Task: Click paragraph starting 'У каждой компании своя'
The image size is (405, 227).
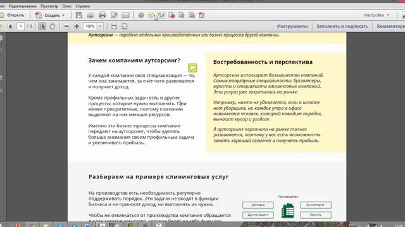Action: click(142, 81)
